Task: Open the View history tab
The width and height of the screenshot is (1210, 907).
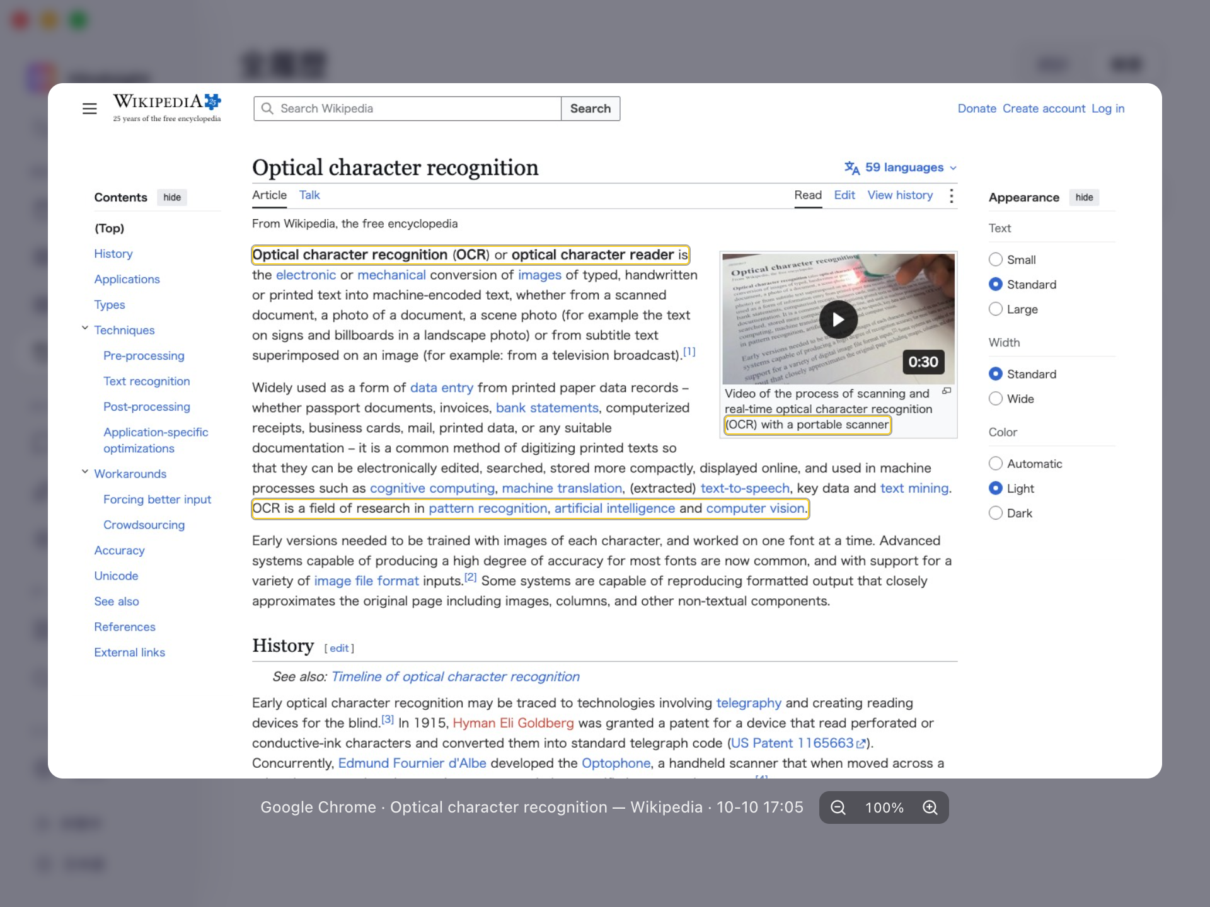Action: click(900, 195)
